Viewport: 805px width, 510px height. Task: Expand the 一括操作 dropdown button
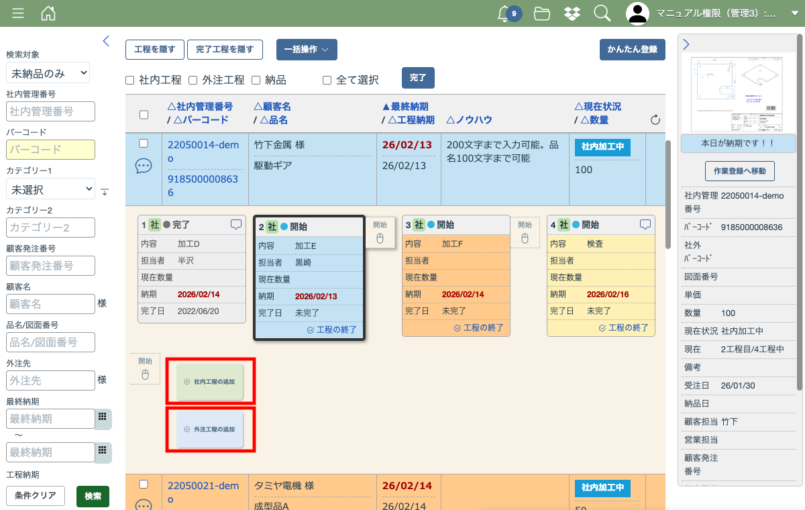307,50
